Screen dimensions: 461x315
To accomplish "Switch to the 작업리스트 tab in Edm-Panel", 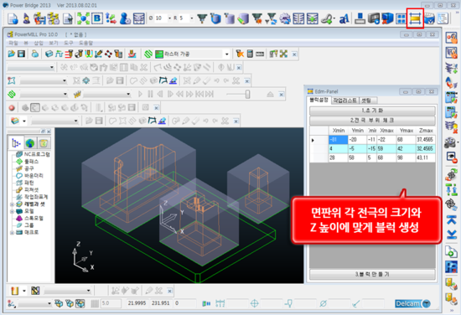I will tap(345, 101).
